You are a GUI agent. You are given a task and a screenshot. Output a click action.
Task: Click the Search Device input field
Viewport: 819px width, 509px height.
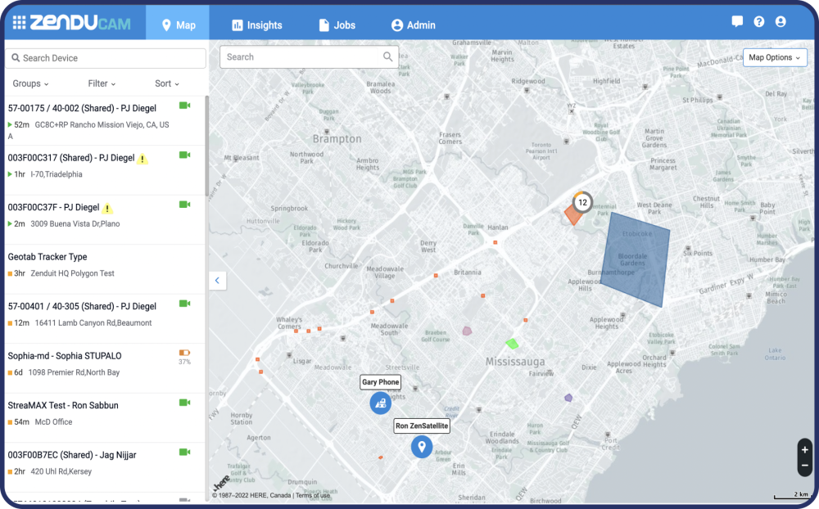(105, 58)
